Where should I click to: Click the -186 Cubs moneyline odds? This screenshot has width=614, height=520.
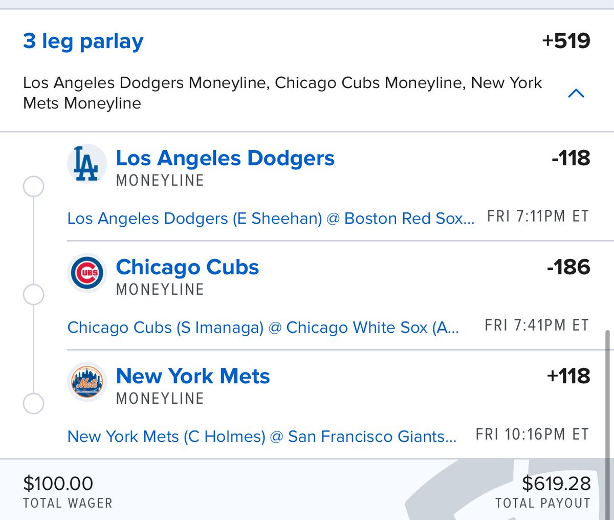pyautogui.click(x=568, y=267)
